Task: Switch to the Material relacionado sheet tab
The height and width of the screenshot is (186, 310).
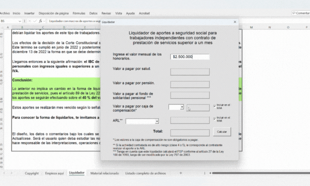Action: coord(104,173)
